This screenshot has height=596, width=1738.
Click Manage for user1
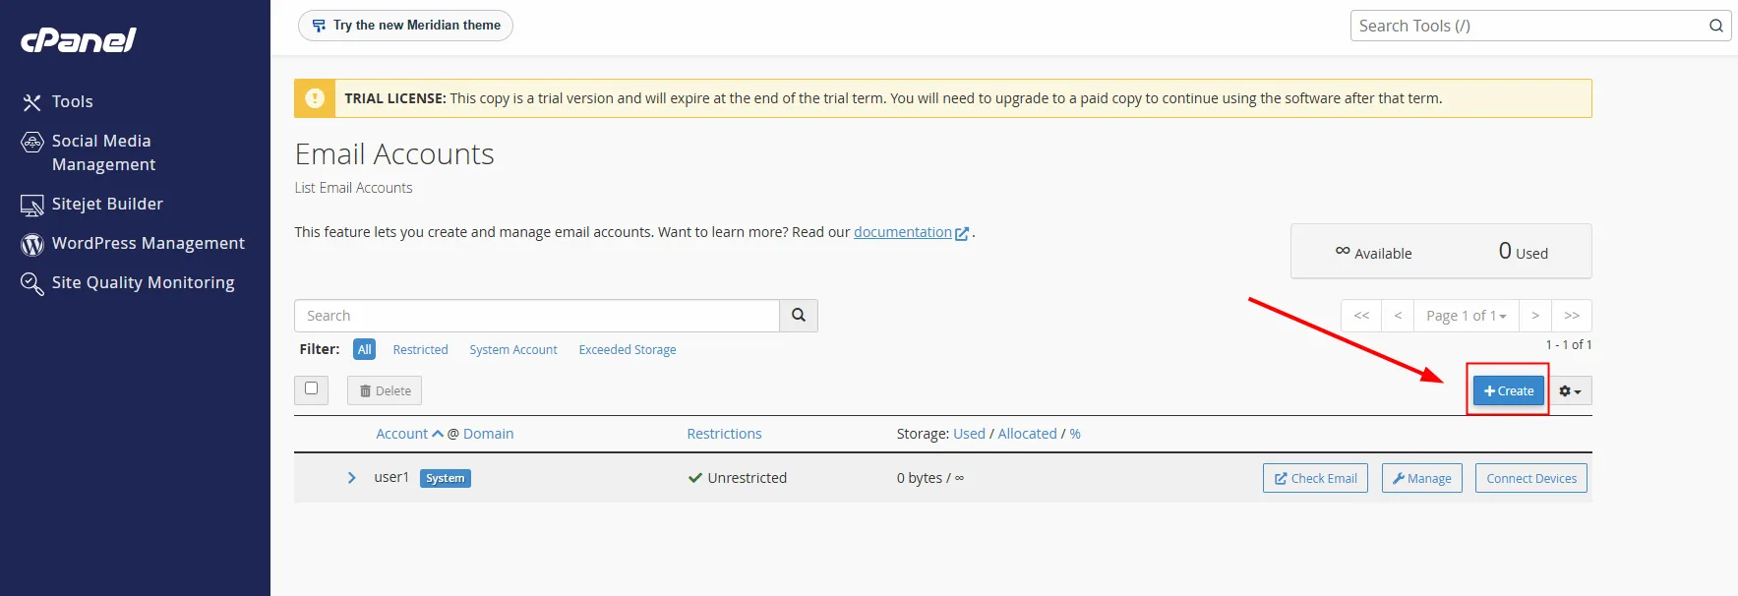pyautogui.click(x=1422, y=478)
